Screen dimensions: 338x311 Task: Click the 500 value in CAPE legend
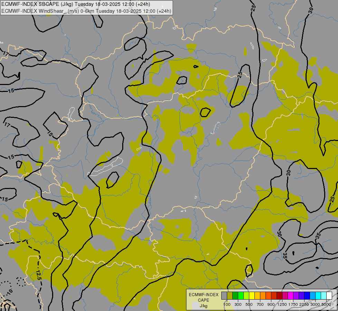click(249, 304)
